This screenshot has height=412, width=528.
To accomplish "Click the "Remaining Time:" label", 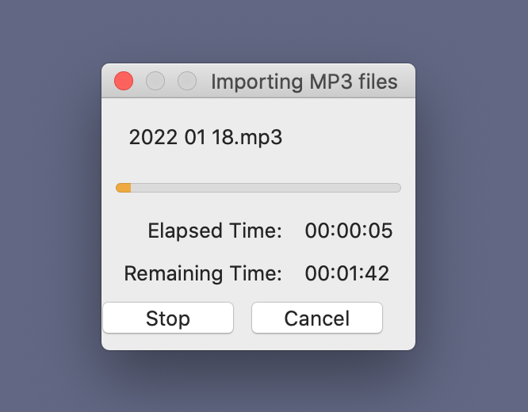I will [203, 274].
